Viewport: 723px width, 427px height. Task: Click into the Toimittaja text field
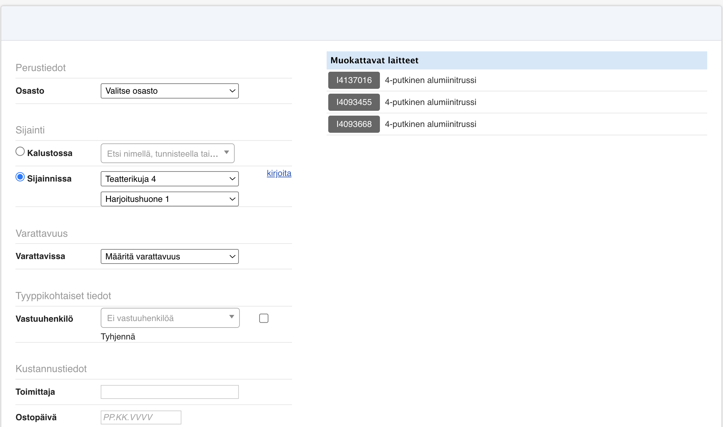169,392
